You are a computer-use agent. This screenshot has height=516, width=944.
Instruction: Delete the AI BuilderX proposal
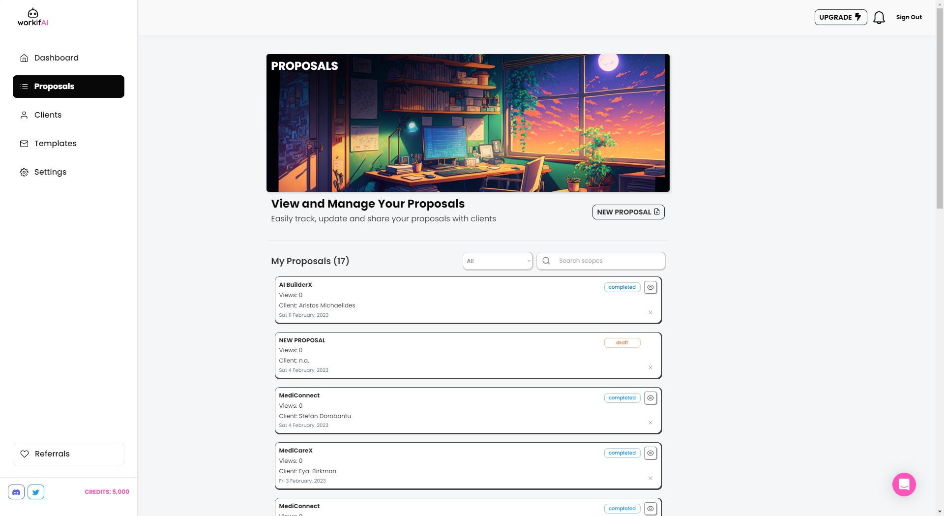click(x=650, y=312)
